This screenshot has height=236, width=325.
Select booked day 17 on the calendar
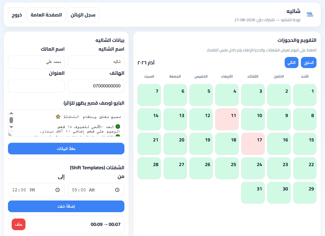tap(253, 144)
